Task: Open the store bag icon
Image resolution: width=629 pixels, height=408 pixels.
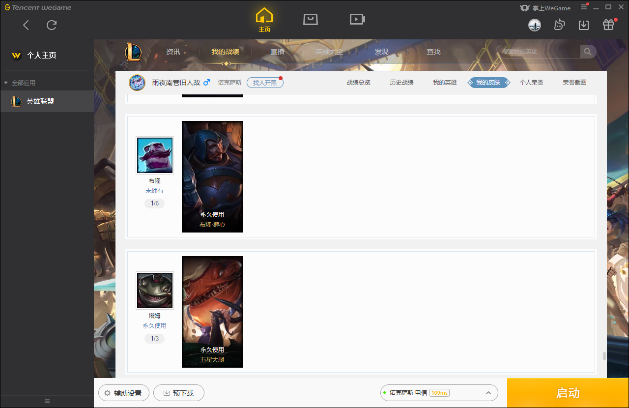Action: coord(311,19)
